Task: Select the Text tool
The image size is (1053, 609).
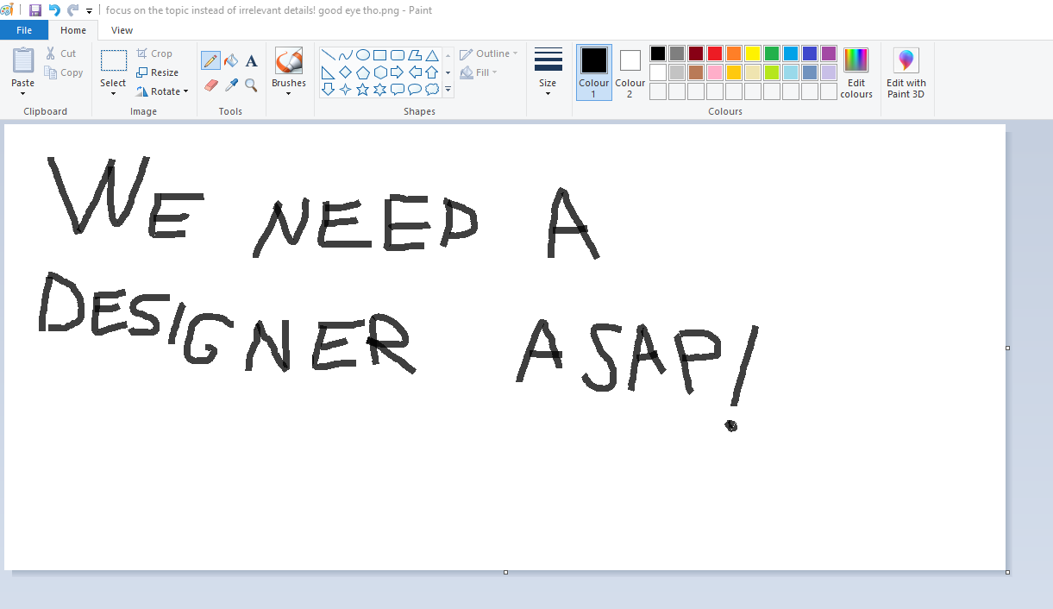Action: coord(251,60)
